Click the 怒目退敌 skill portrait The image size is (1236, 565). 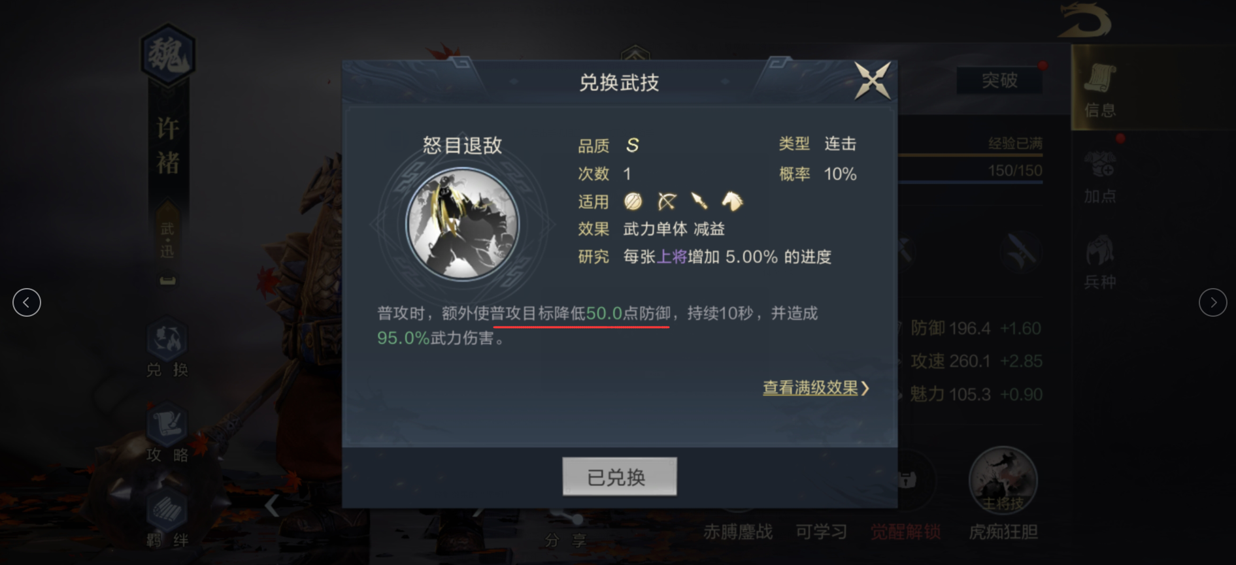coord(462,224)
